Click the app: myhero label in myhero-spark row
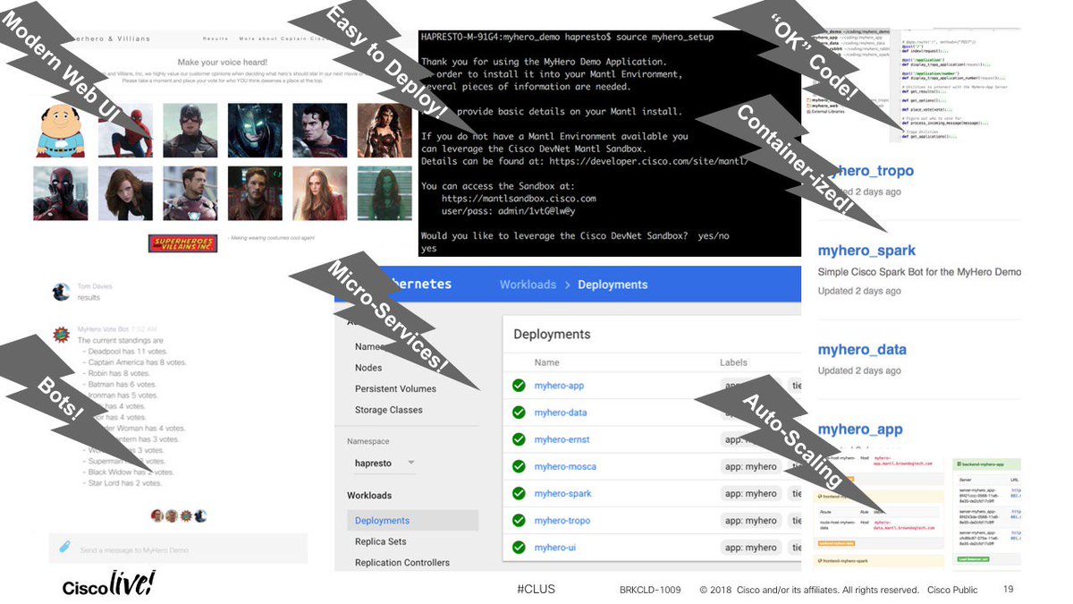This screenshot has width=1073, height=604. click(x=751, y=493)
